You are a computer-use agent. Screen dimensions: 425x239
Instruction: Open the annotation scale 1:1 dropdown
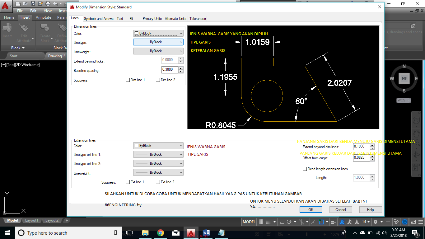366,222
